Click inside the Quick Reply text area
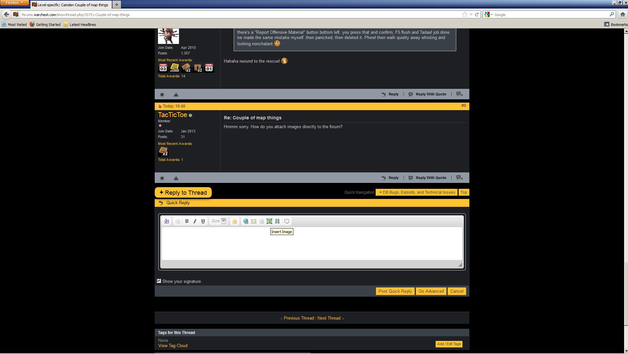Viewport: 628px width, 354px height. (311, 244)
